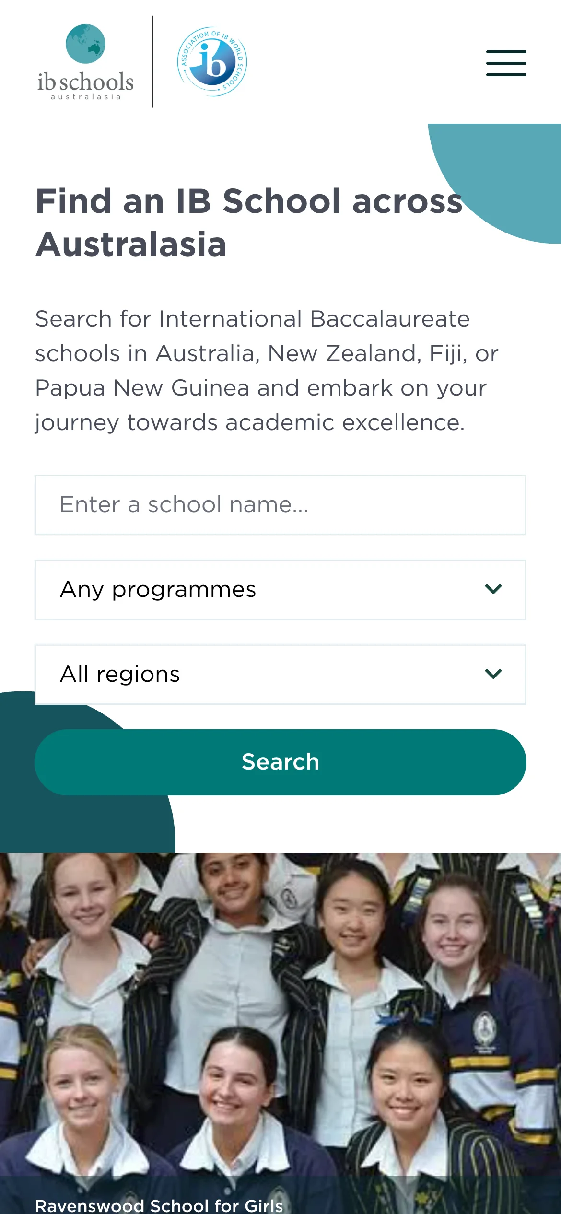Click the Association of IB World Schools emblem
561x1214 pixels.
212,61
